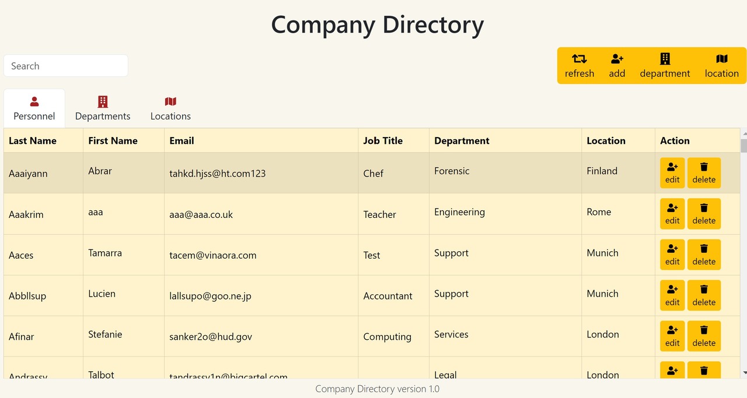Add a new employee with the add icon

pos(617,65)
